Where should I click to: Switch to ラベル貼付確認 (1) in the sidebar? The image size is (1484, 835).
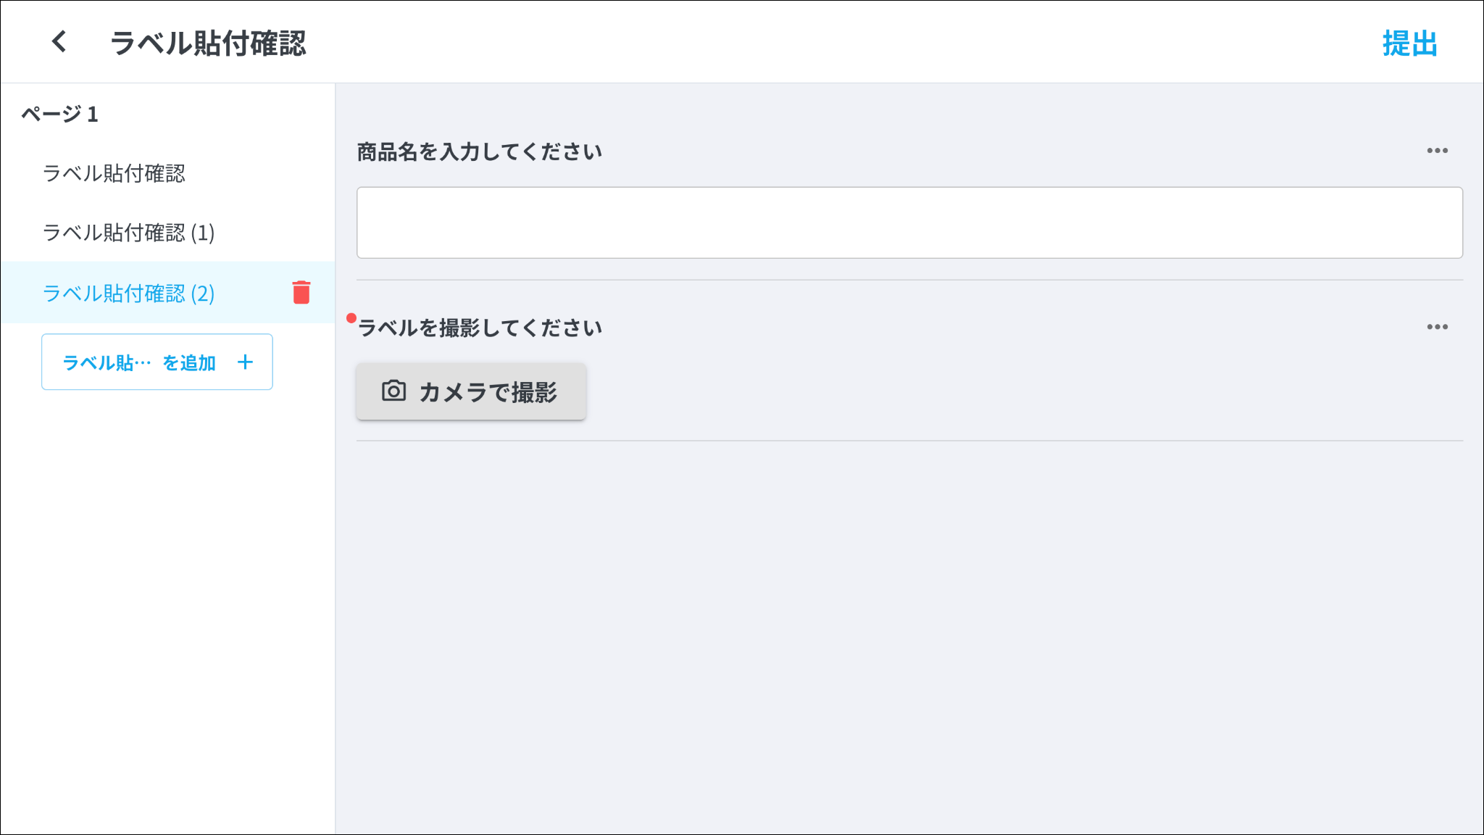(128, 233)
